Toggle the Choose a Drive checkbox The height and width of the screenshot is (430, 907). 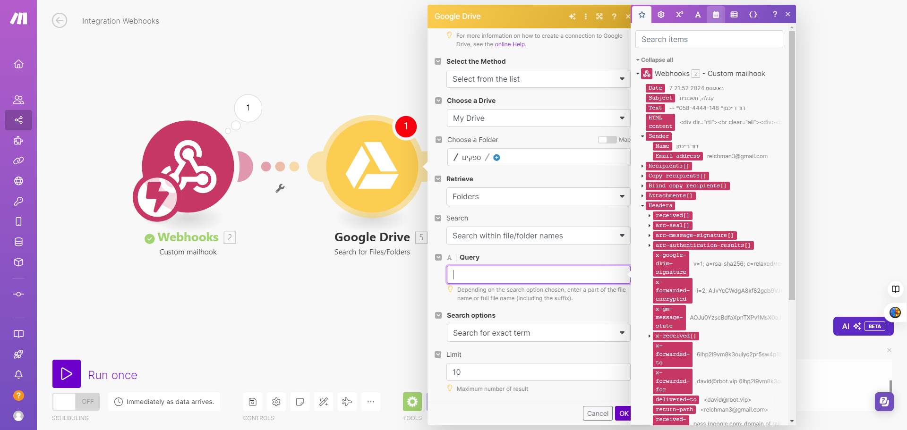pos(438,101)
